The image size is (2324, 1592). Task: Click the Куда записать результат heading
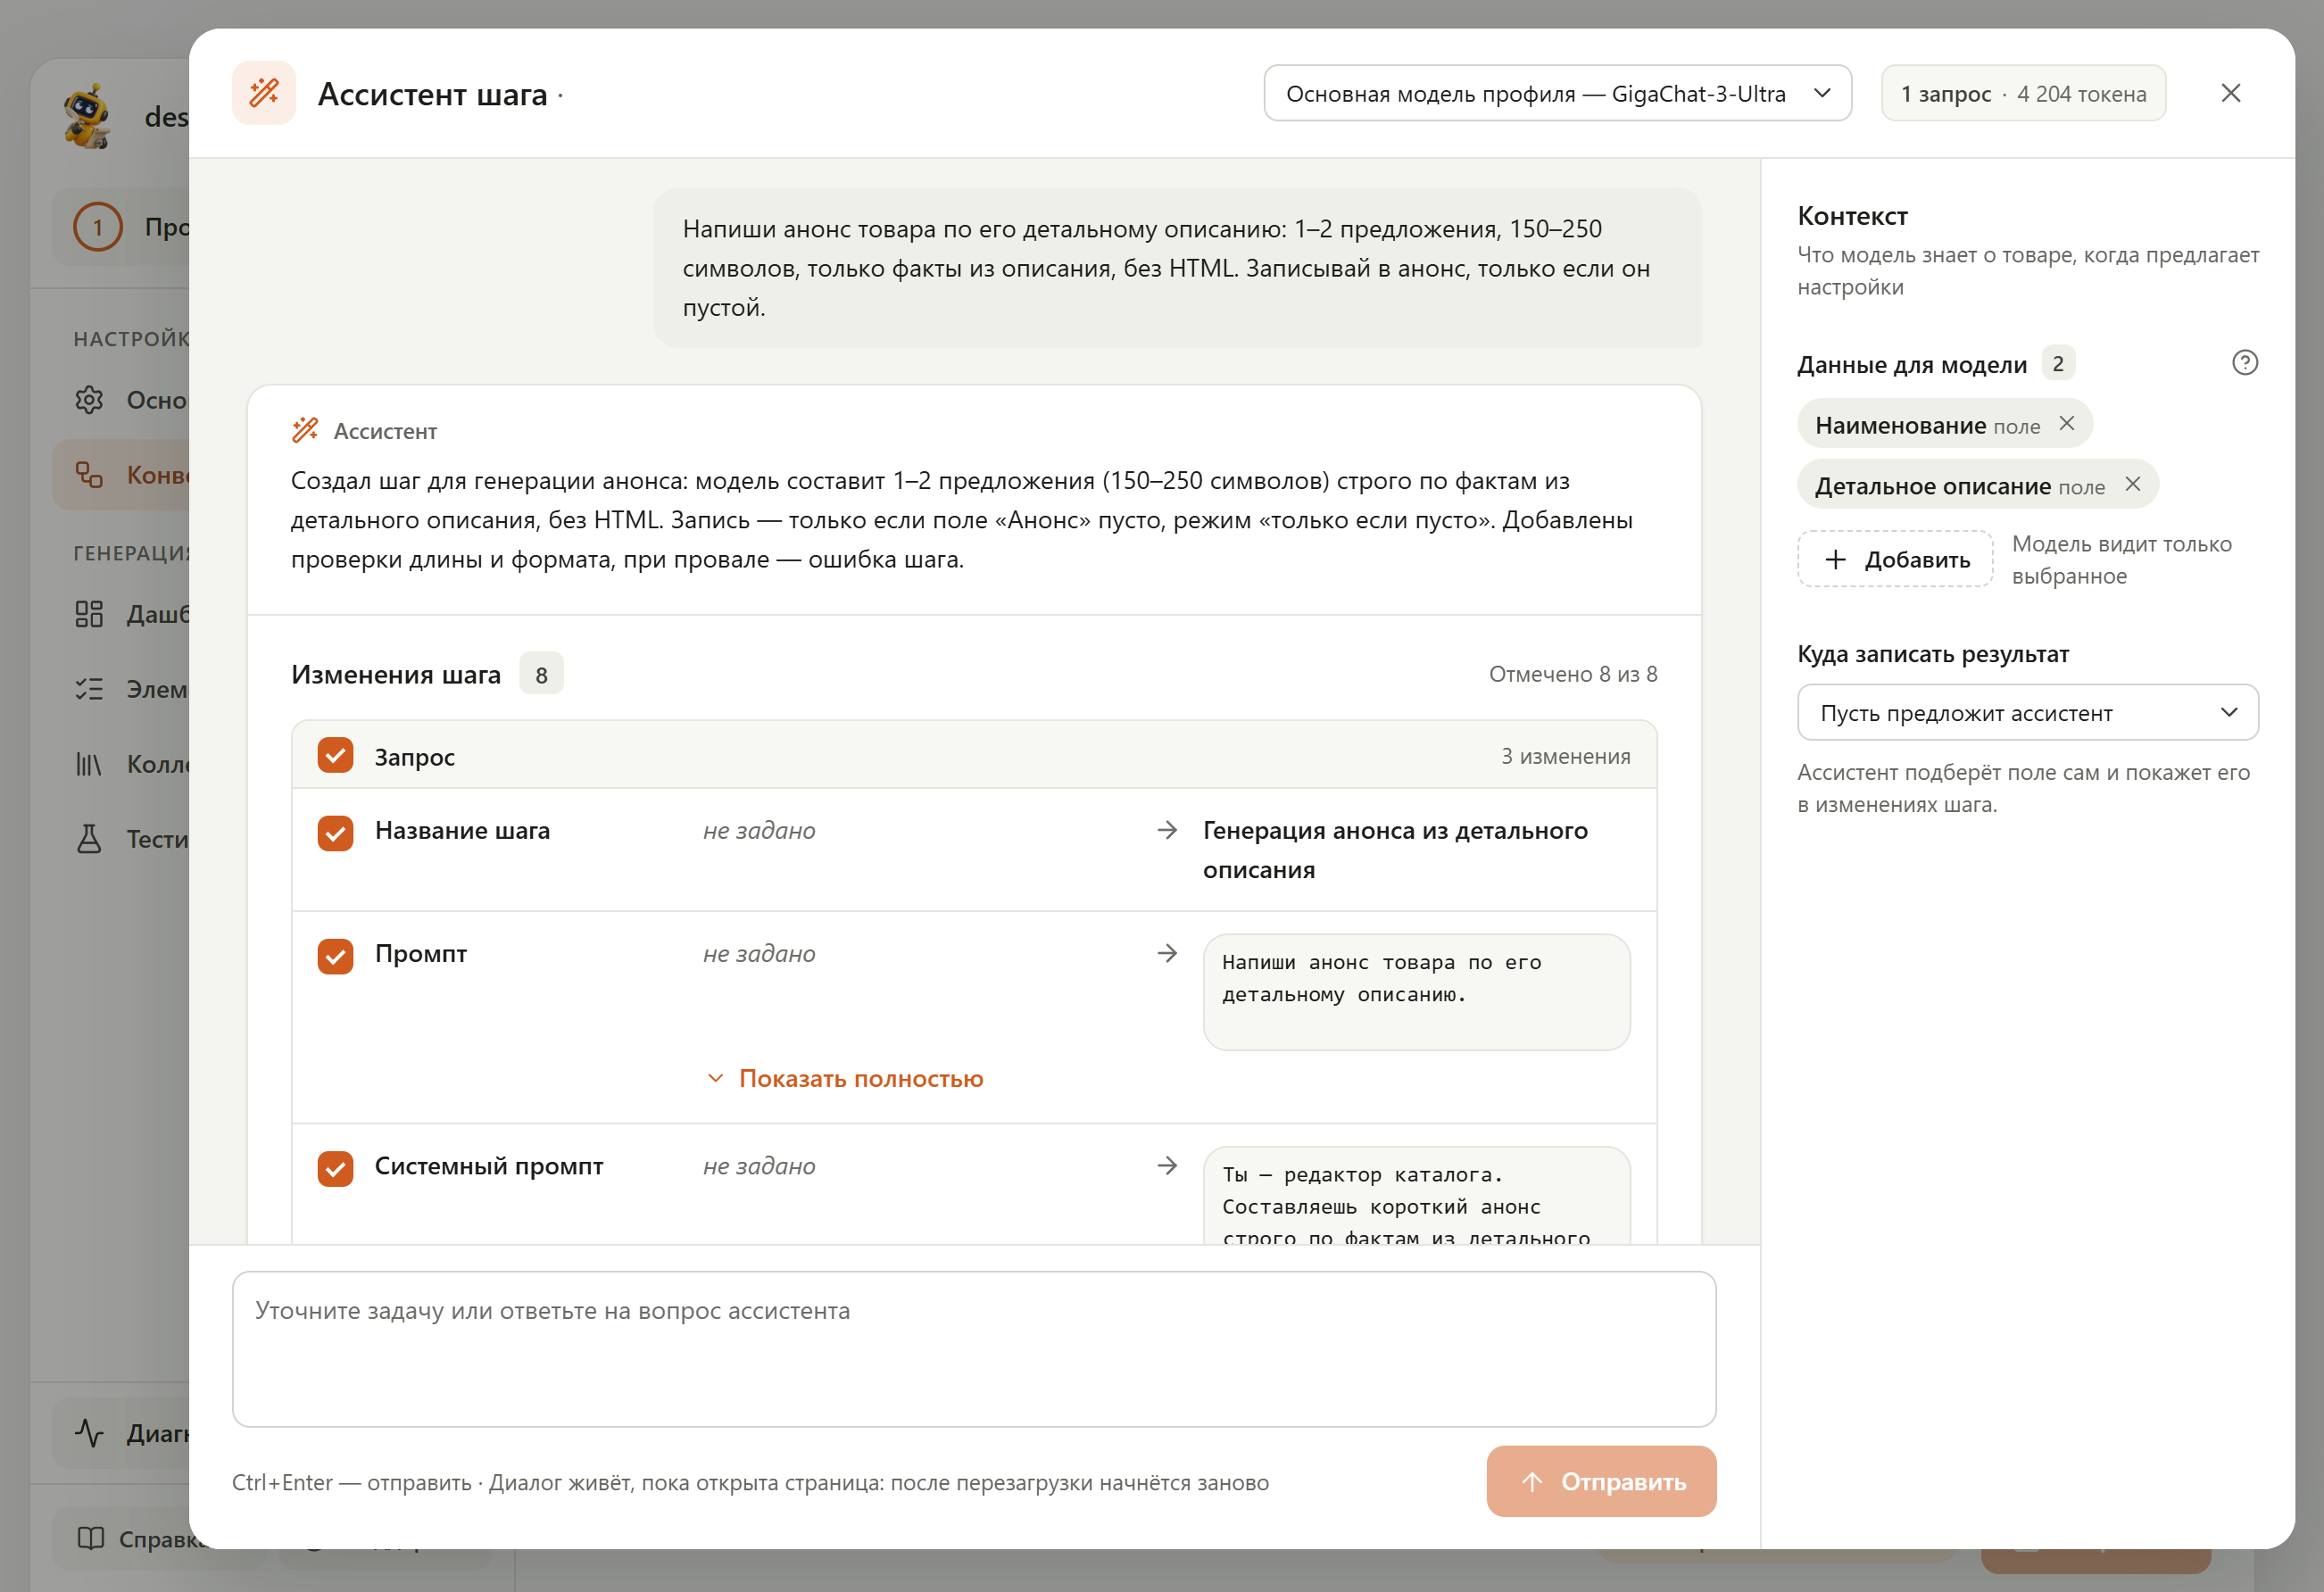pos(1932,654)
